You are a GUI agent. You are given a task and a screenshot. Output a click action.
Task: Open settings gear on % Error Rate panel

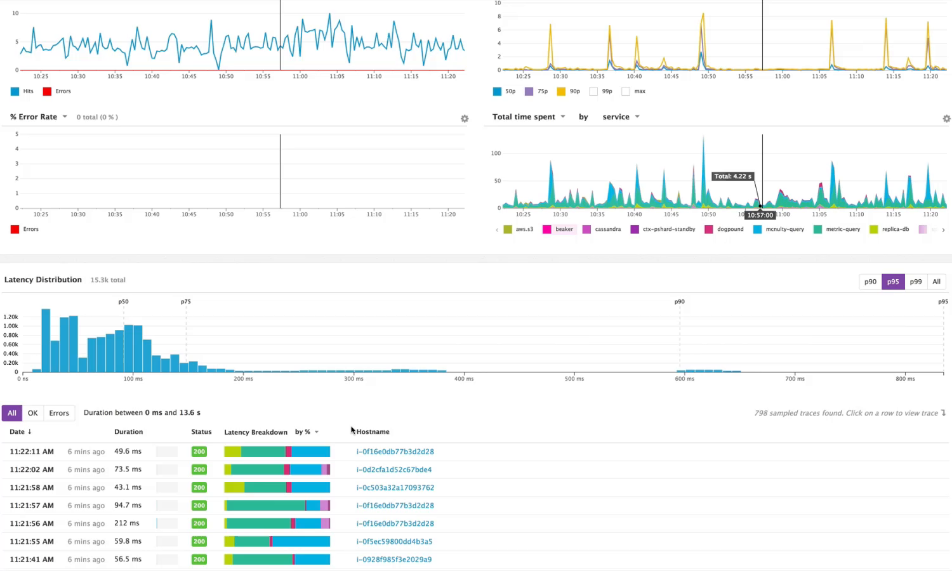[464, 119]
